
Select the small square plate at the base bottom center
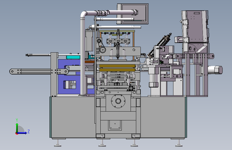click(x=115, y=125)
